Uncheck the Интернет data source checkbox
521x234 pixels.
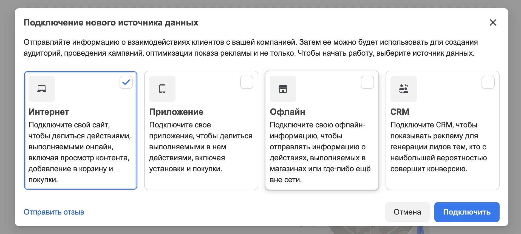126,82
